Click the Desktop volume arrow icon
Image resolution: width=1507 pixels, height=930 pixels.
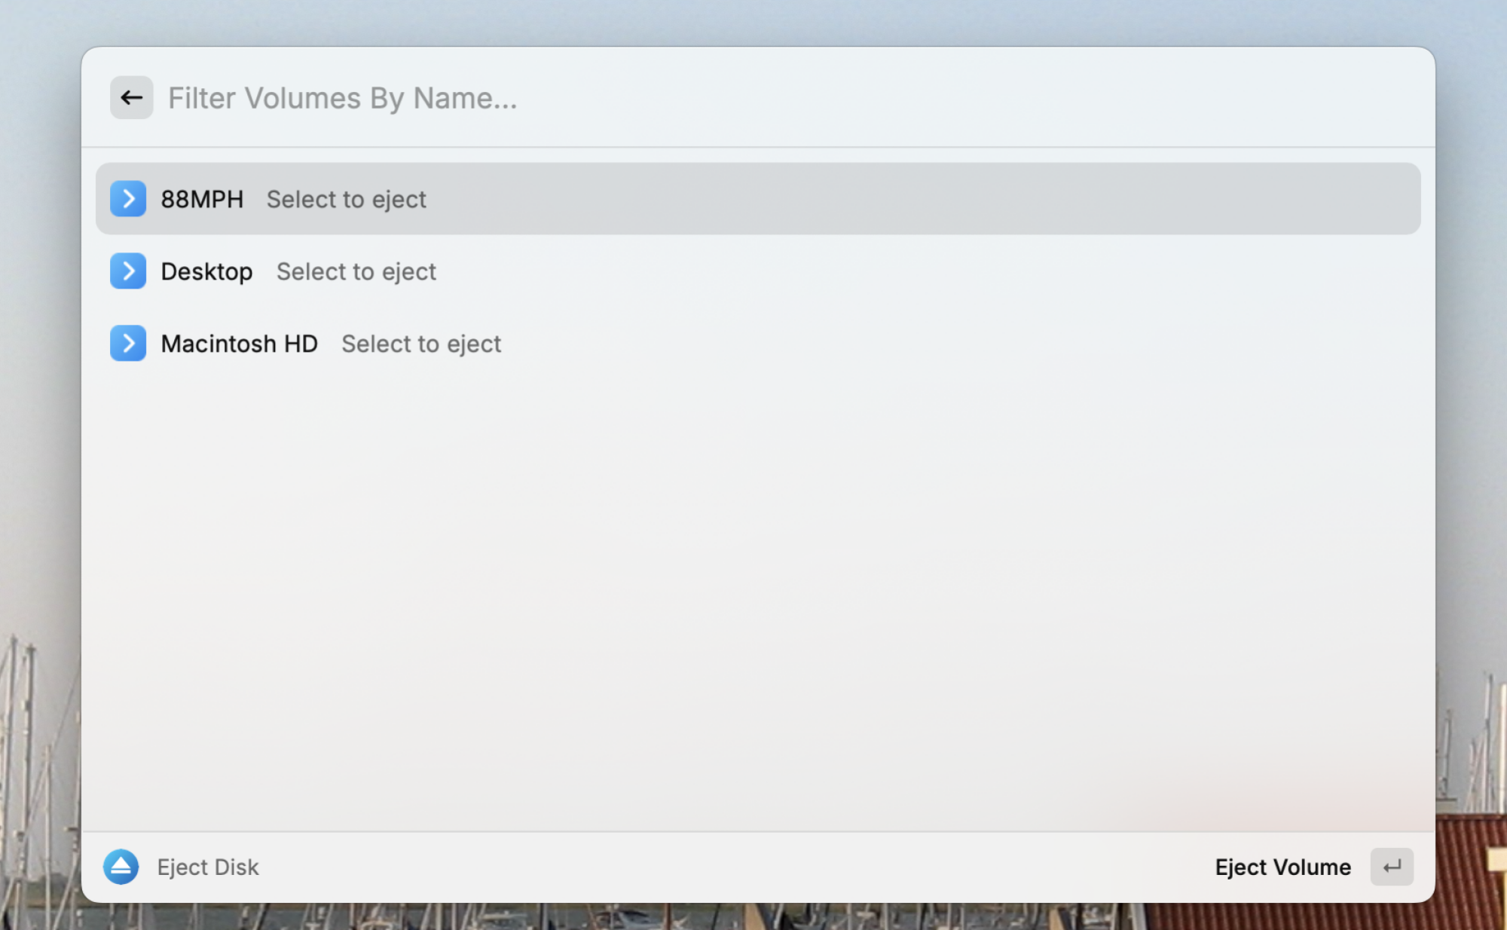[127, 270]
